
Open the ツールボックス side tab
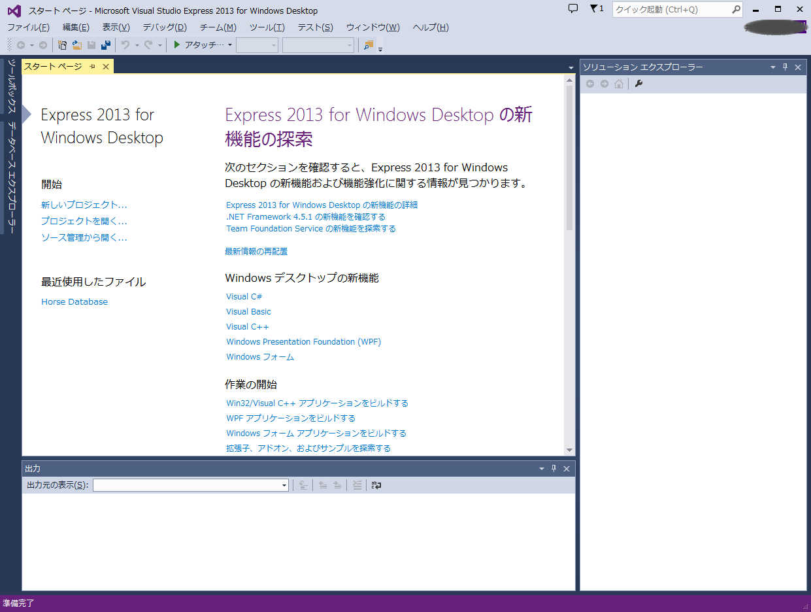click(x=11, y=86)
